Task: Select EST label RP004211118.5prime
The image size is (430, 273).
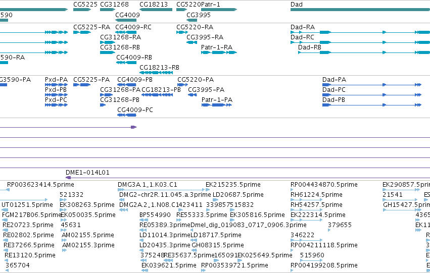Action: coord(324,245)
